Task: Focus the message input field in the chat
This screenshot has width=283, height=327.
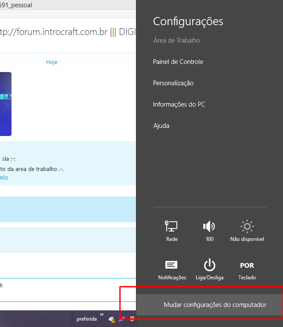Action: click(x=68, y=290)
